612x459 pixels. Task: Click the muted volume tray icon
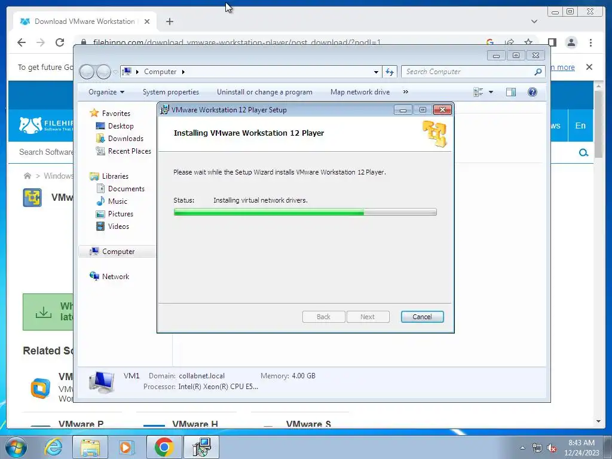[552, 448]
